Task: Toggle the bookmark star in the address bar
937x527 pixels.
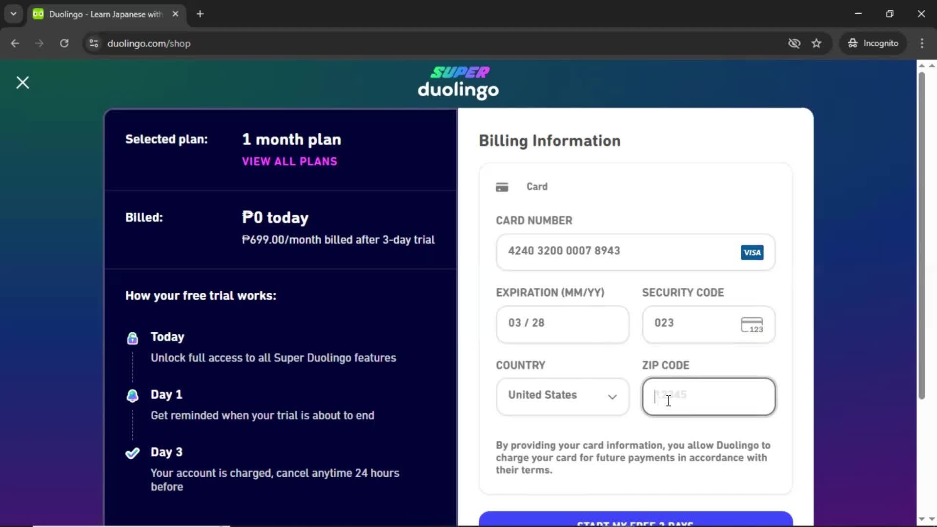Action: pyautogui.click(x=816, y=43)
